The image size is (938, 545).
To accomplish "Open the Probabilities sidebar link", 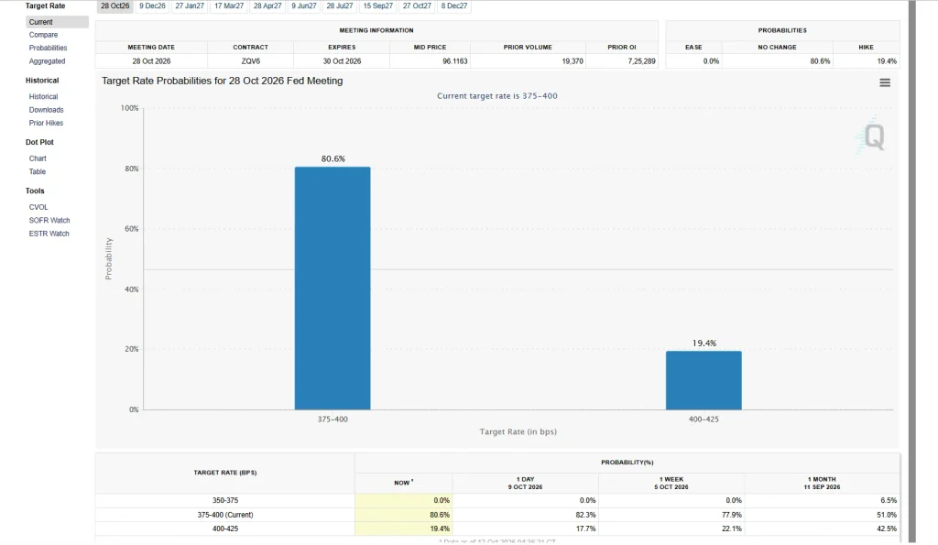I will pyautogui.click(x=48, y=48).
